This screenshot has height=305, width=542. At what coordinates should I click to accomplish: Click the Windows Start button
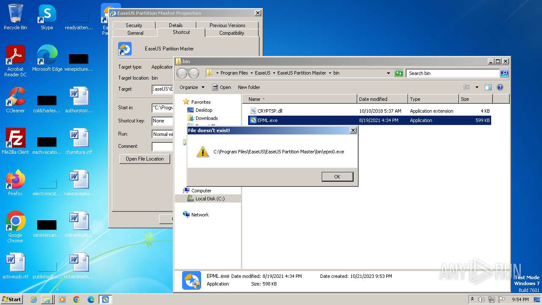12,299
